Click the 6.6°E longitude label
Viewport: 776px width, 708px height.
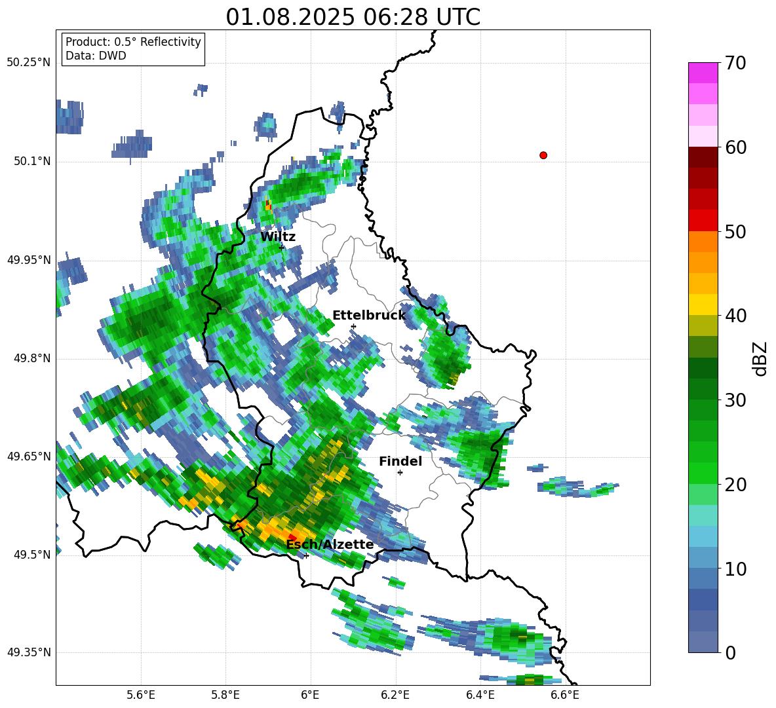coord(565,695)
